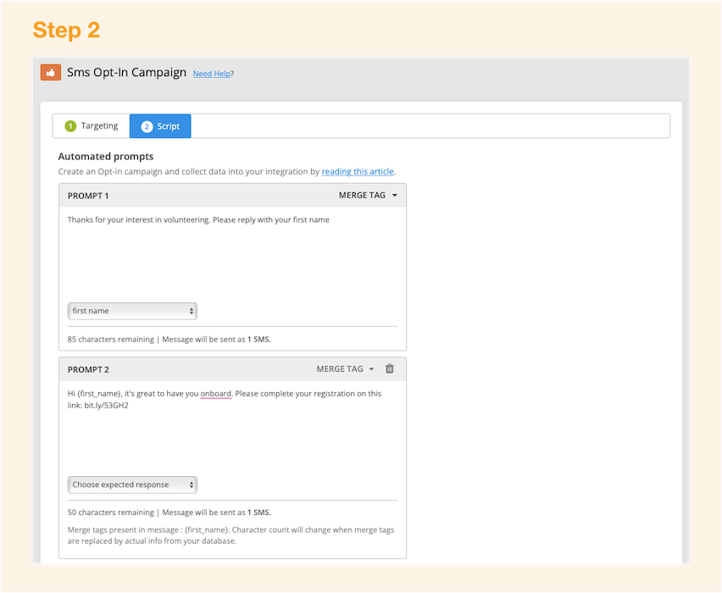This screenshot has height=593, width=722.
Task: Switch to the Targeting tab
Action: tap(92, 125)
